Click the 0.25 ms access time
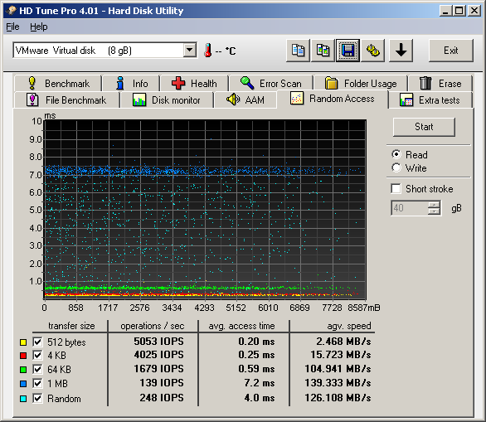Image resolution: width=486 pixels, height=422 pixels. pos(256,355)
